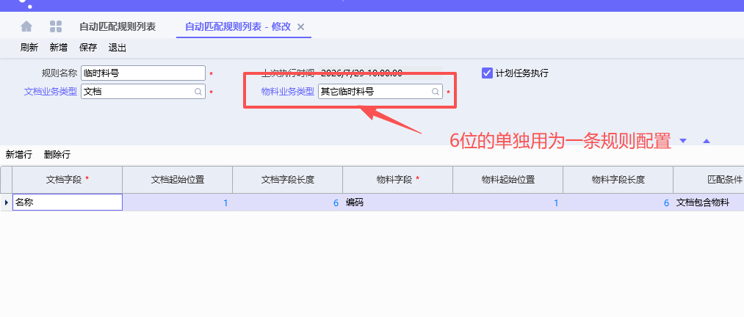Focus the 文档业务类型 input containing 文档
Image resolution: width=744 pixels, height=317 pixels.
click(143, 92)
